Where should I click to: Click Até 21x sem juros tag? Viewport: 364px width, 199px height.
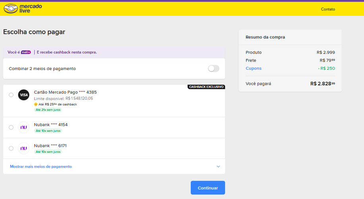click(x=48, y=110)
